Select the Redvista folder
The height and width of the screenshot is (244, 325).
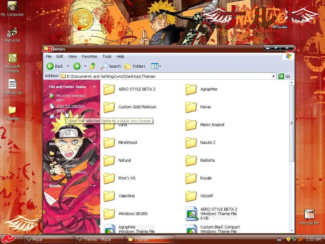(x=200, y=160)
